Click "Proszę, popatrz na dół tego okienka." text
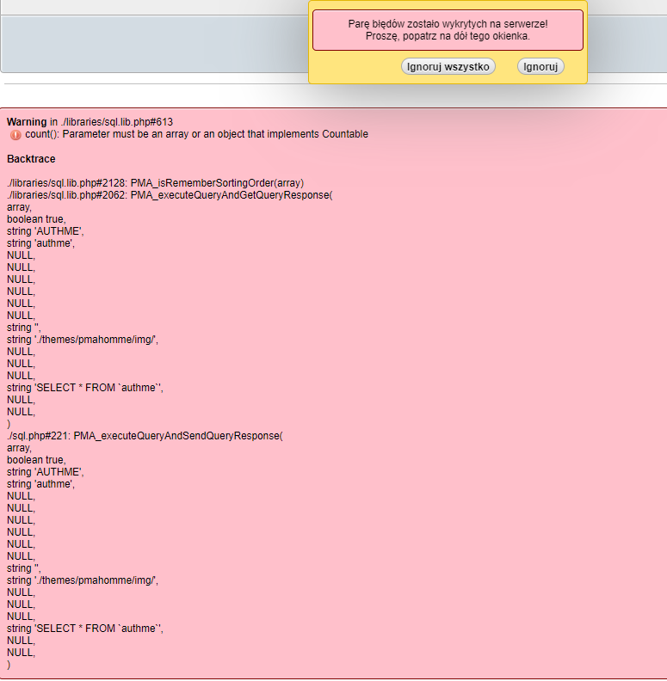The height and width of the screenshot is (681, 667). pos(448,36)
